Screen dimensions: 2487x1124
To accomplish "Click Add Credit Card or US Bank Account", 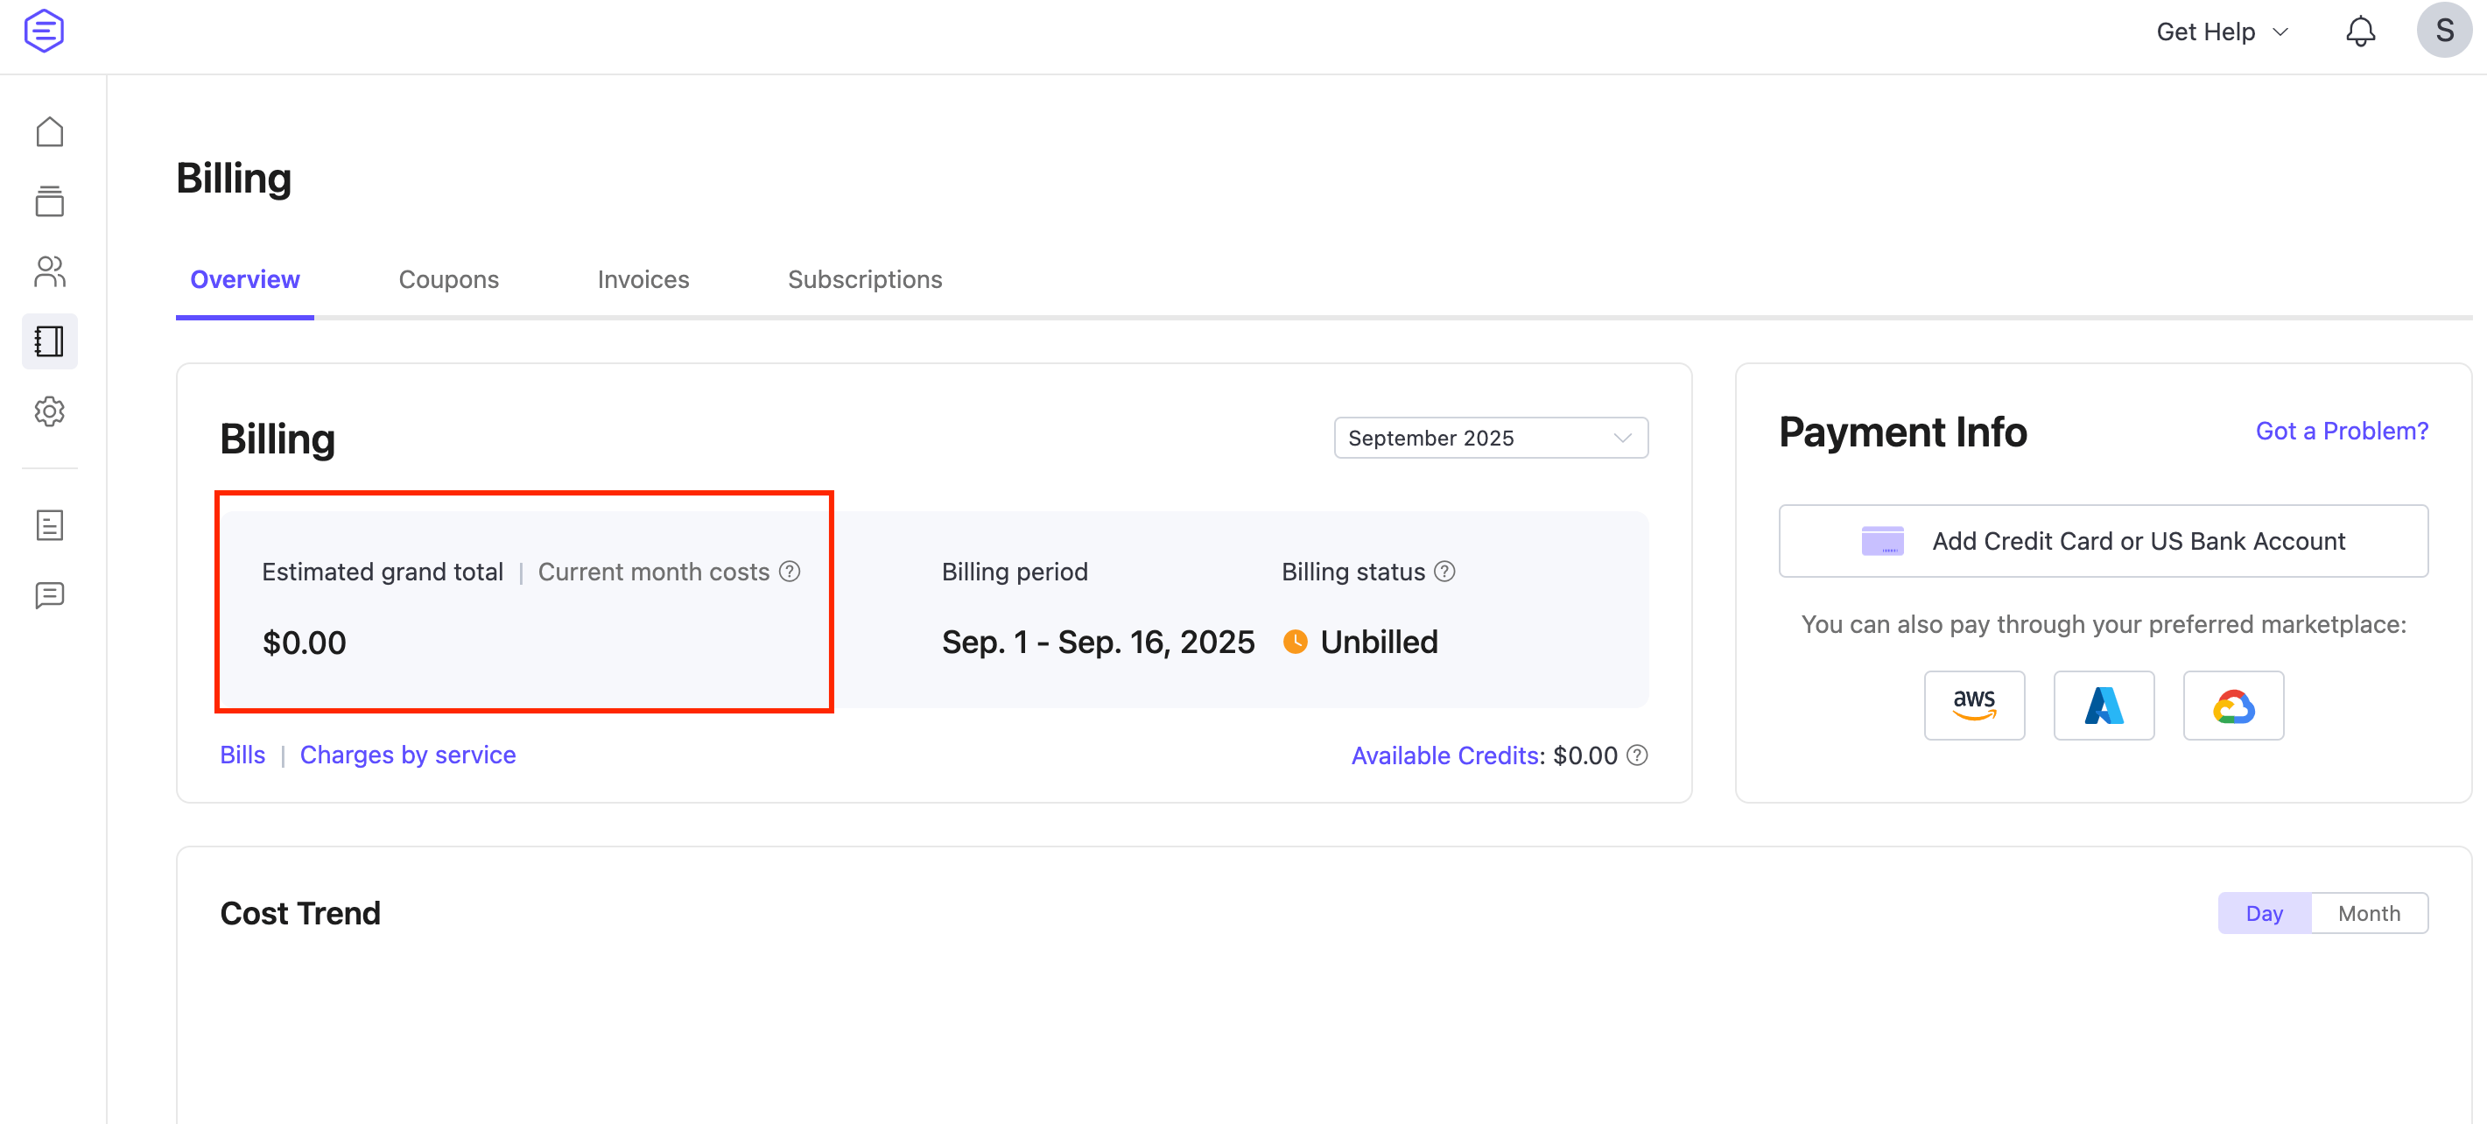I will 2104,541.
